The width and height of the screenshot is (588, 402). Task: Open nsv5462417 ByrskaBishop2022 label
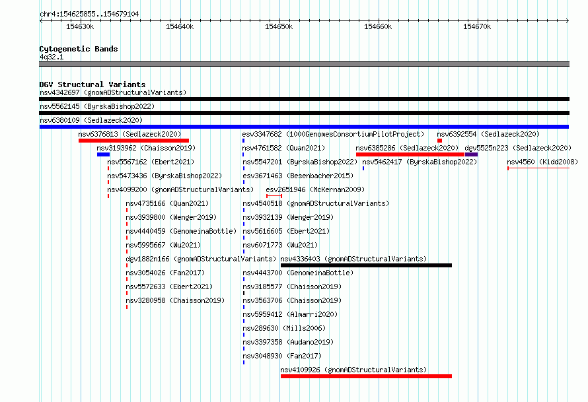(420, 162)
